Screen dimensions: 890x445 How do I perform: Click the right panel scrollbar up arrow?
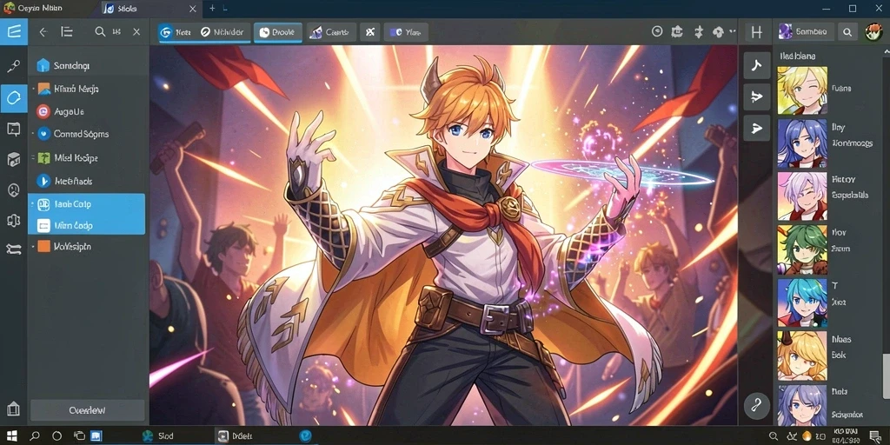click(886, 51)
